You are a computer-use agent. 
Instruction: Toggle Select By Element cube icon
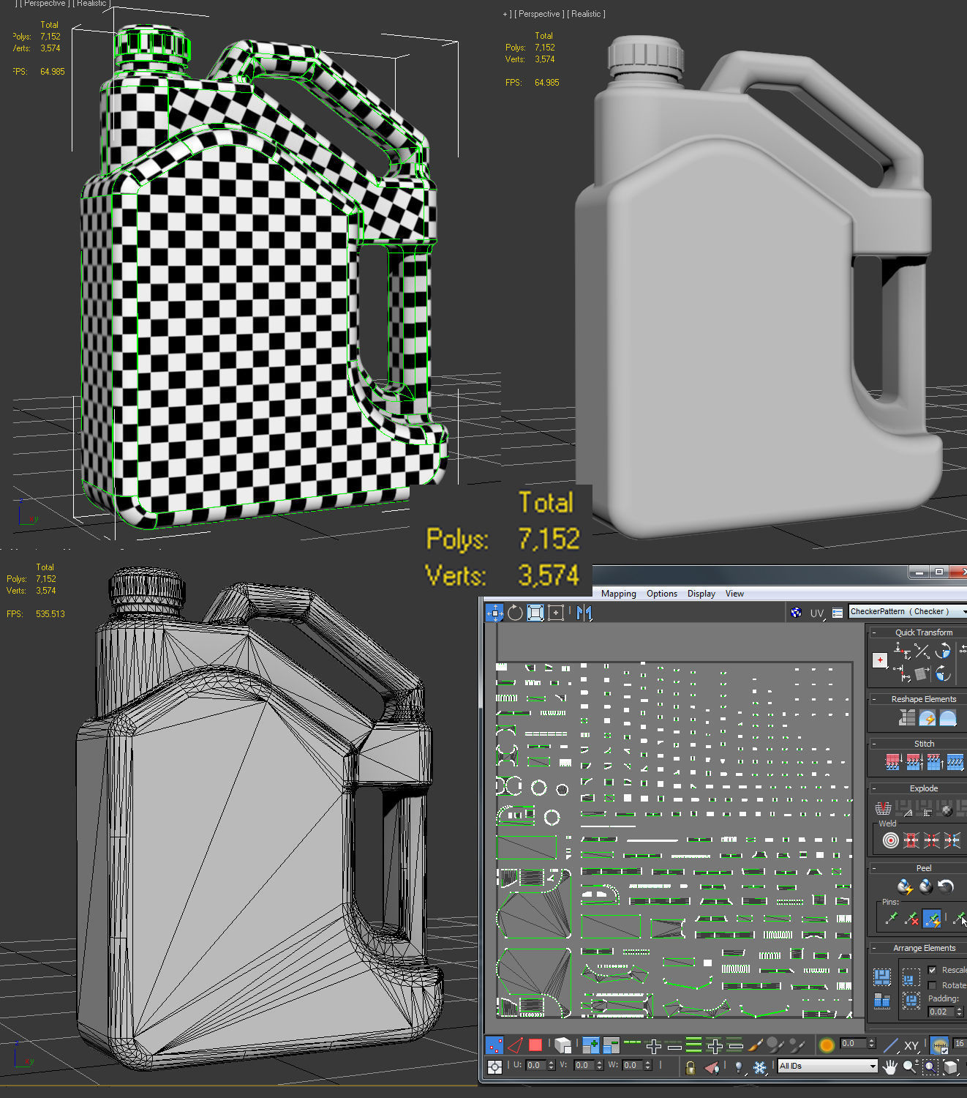[562, 1045]
